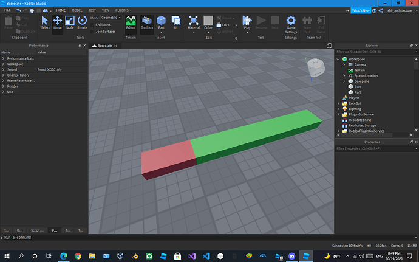Screen dimensions: 419x262
Task: Switch to the Rotate tool
Action: click(x=82, y=22)
